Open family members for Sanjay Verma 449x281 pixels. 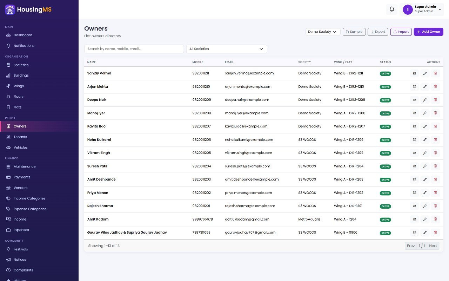[414, 73]
